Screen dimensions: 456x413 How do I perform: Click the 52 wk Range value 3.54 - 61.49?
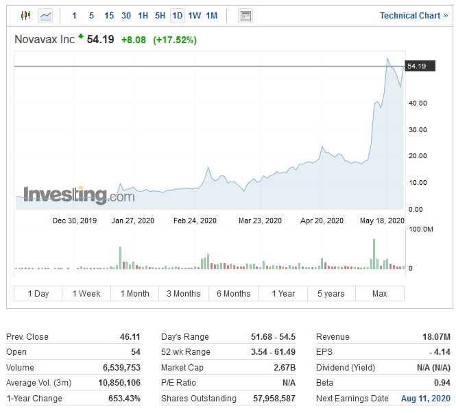point(273,352)
